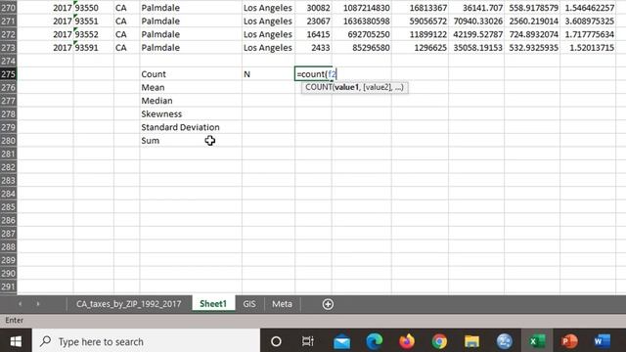Select the Standard Deviation label cell

(191, 127)
